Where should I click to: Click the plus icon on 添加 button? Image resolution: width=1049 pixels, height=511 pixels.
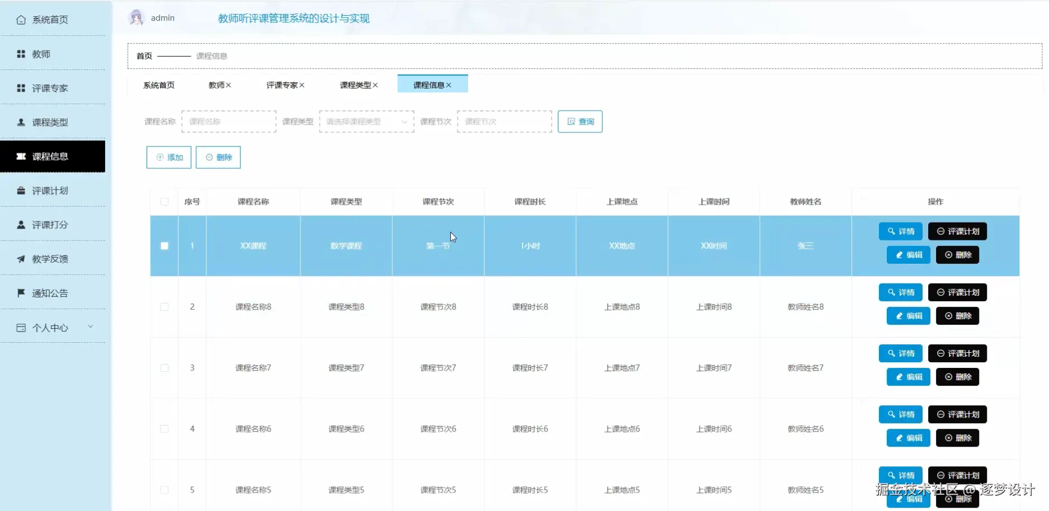pos(160,157)
